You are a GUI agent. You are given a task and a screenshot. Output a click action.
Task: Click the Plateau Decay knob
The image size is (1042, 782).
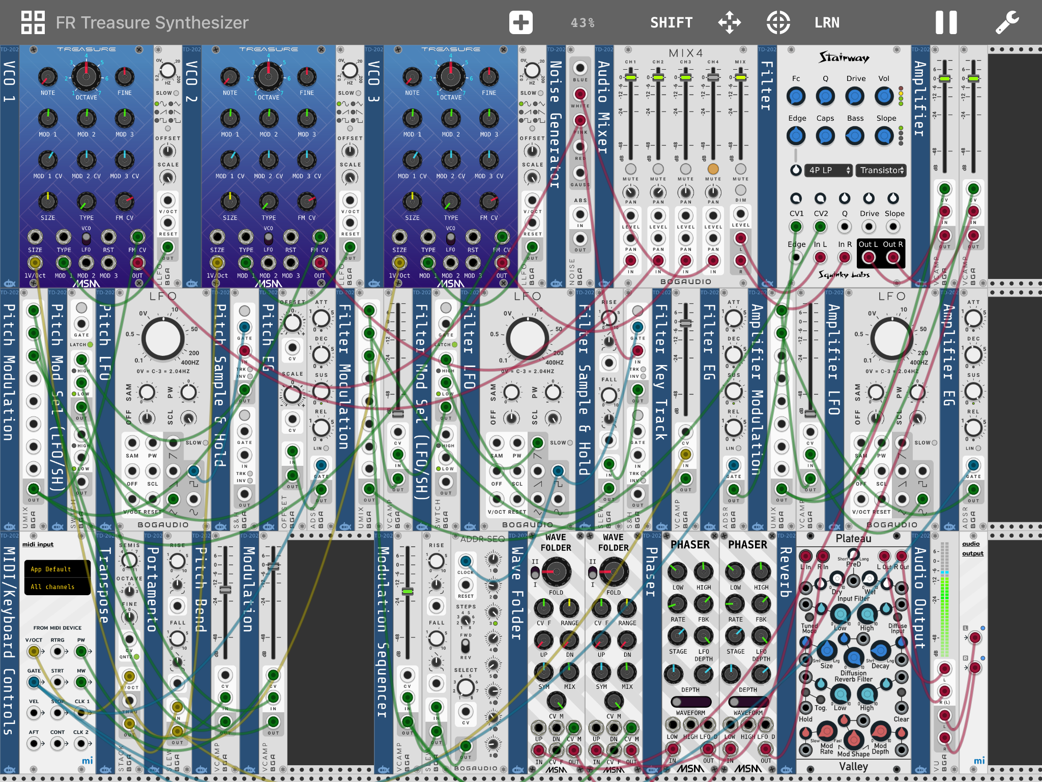880,650
